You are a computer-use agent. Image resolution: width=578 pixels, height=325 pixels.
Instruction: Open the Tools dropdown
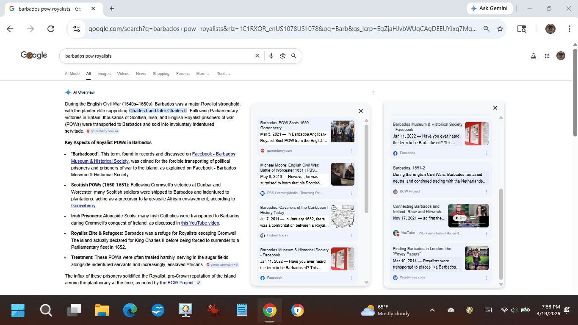tap(223, 74)
